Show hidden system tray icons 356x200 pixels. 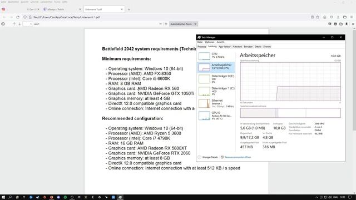click(317, 197)
